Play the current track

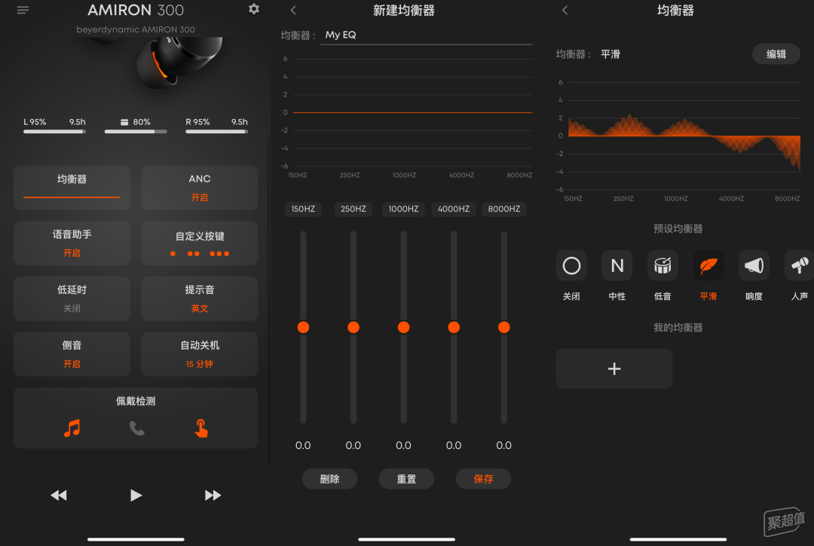pyautogui.click(x=136, y=496)
